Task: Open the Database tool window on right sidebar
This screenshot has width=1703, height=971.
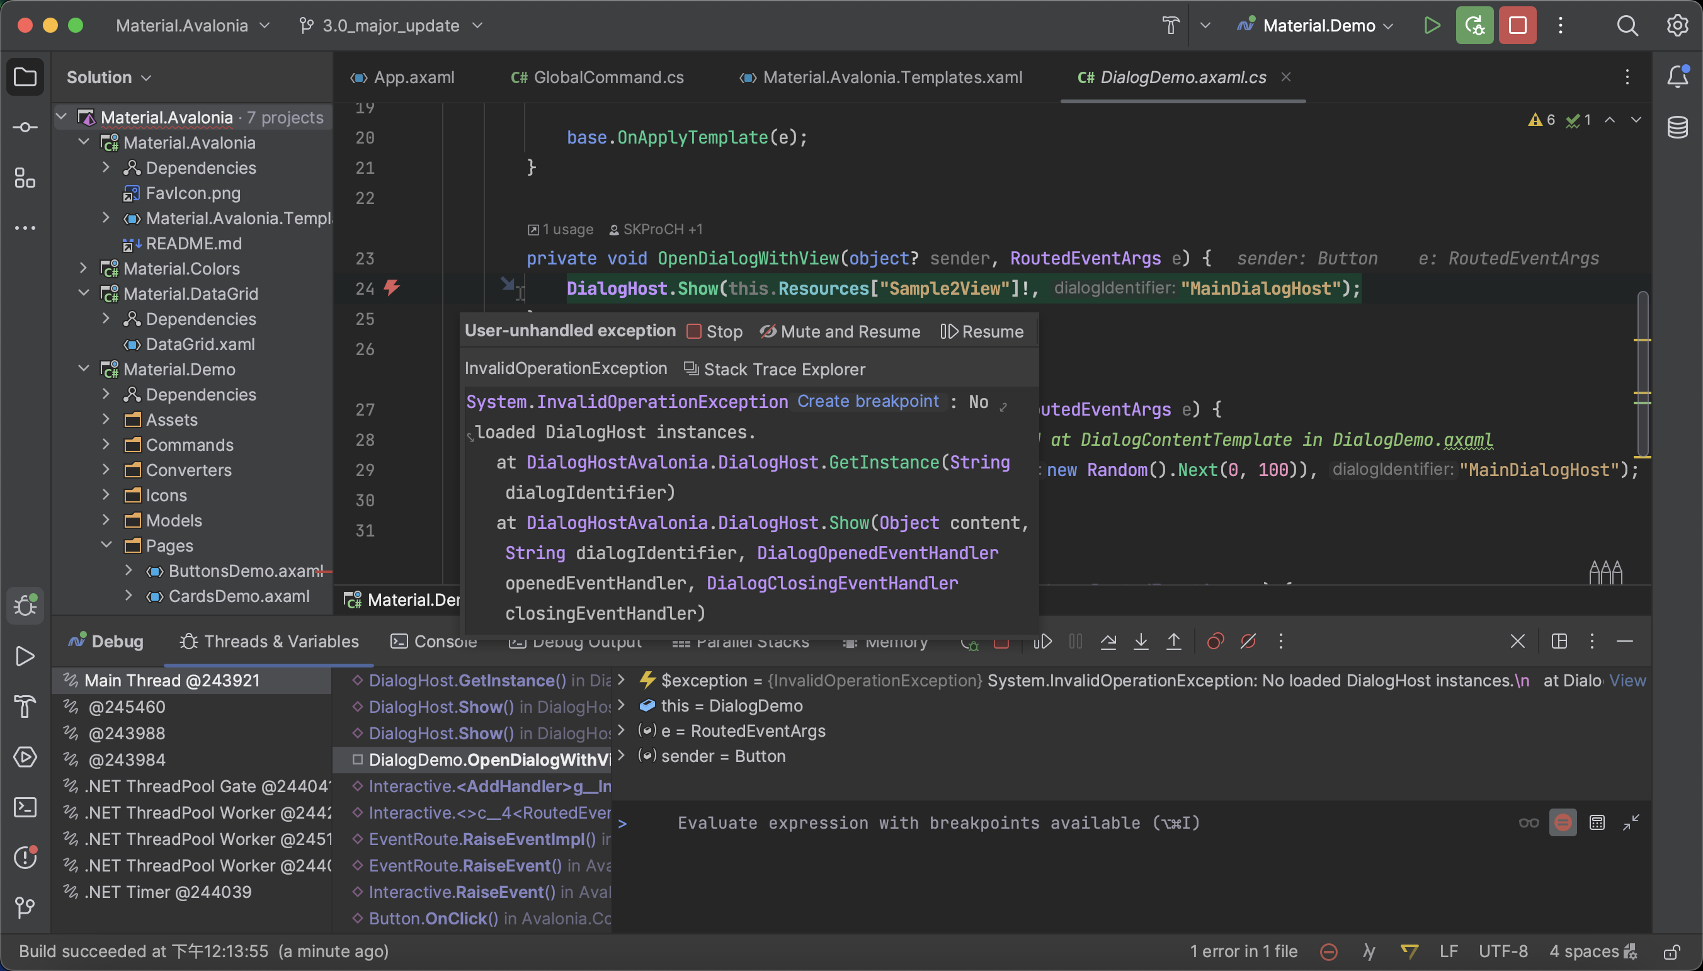Action: click(1678, 127)
